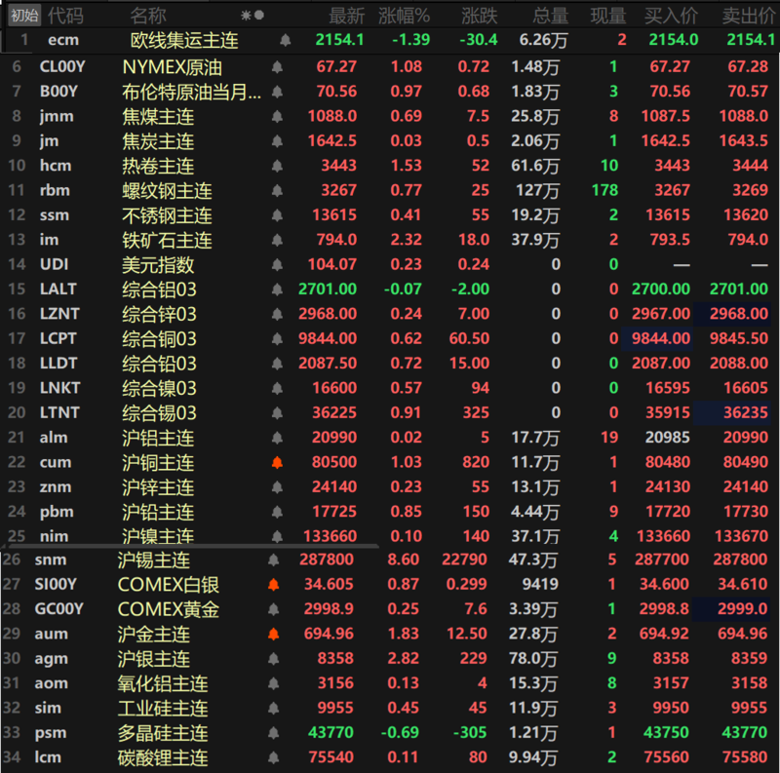This screenshot has height=773, width=780.
Task: Click alert bell for 综合铝03
Action: click(277, 290)
